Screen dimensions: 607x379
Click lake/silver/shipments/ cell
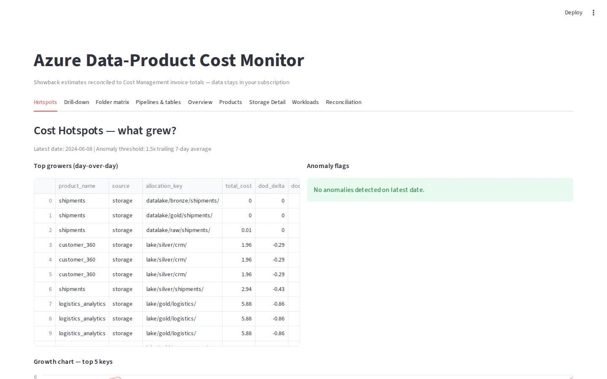(x=183, y=289)
